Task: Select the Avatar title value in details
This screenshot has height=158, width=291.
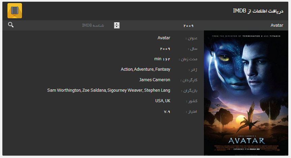Action: click(164, 38)
